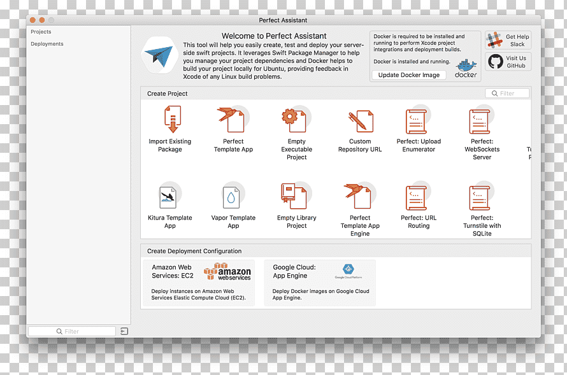Image resolution: width=567 pixels, height=375 pixels.
Task: Open Deployments in the sidebar
Action: click(47, 44)
